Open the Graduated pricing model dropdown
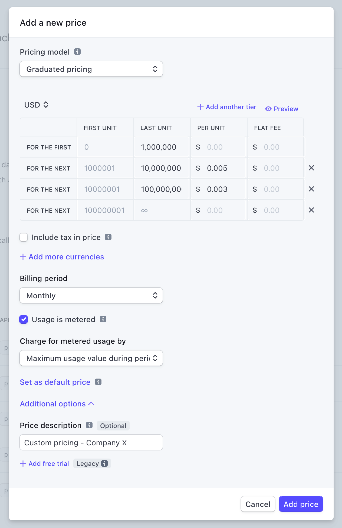Screen dimensions: 342x528 (91, 69)
